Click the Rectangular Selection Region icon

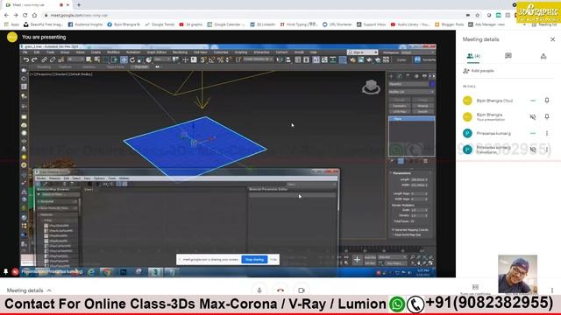tap(106, 60)
